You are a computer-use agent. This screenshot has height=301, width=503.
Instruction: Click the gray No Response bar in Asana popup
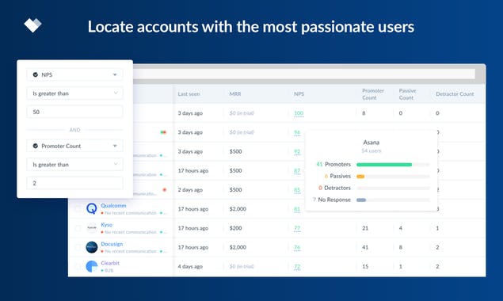361,200
